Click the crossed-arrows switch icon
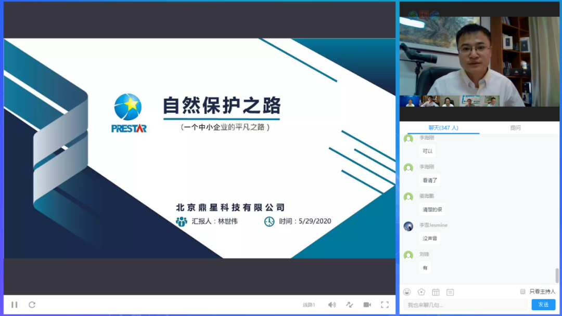 coord(349,305)
